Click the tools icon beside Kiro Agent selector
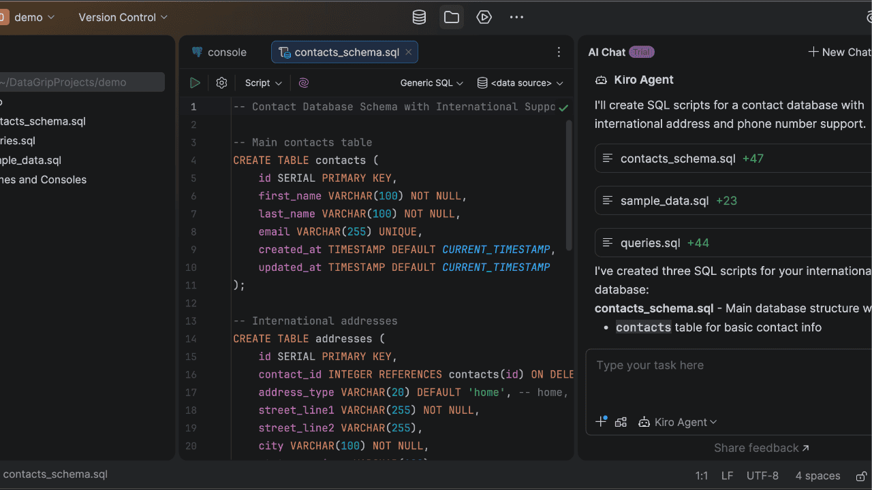 pyautogui.click(x=621, y=422)
